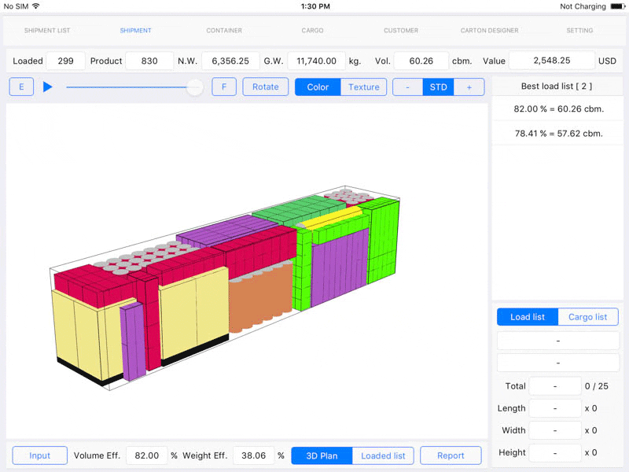629x472 pixels.
Task: Click the battery status icon
Action: tap(618, 6)
